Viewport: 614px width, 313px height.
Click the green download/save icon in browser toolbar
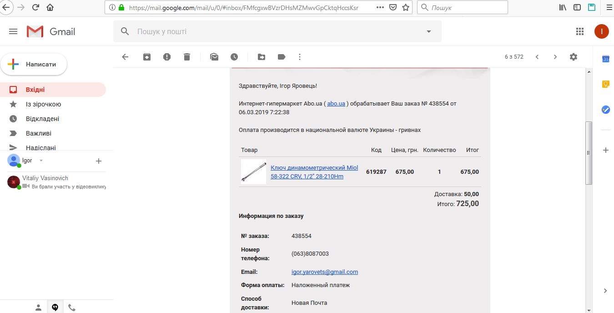click(592, 7)
